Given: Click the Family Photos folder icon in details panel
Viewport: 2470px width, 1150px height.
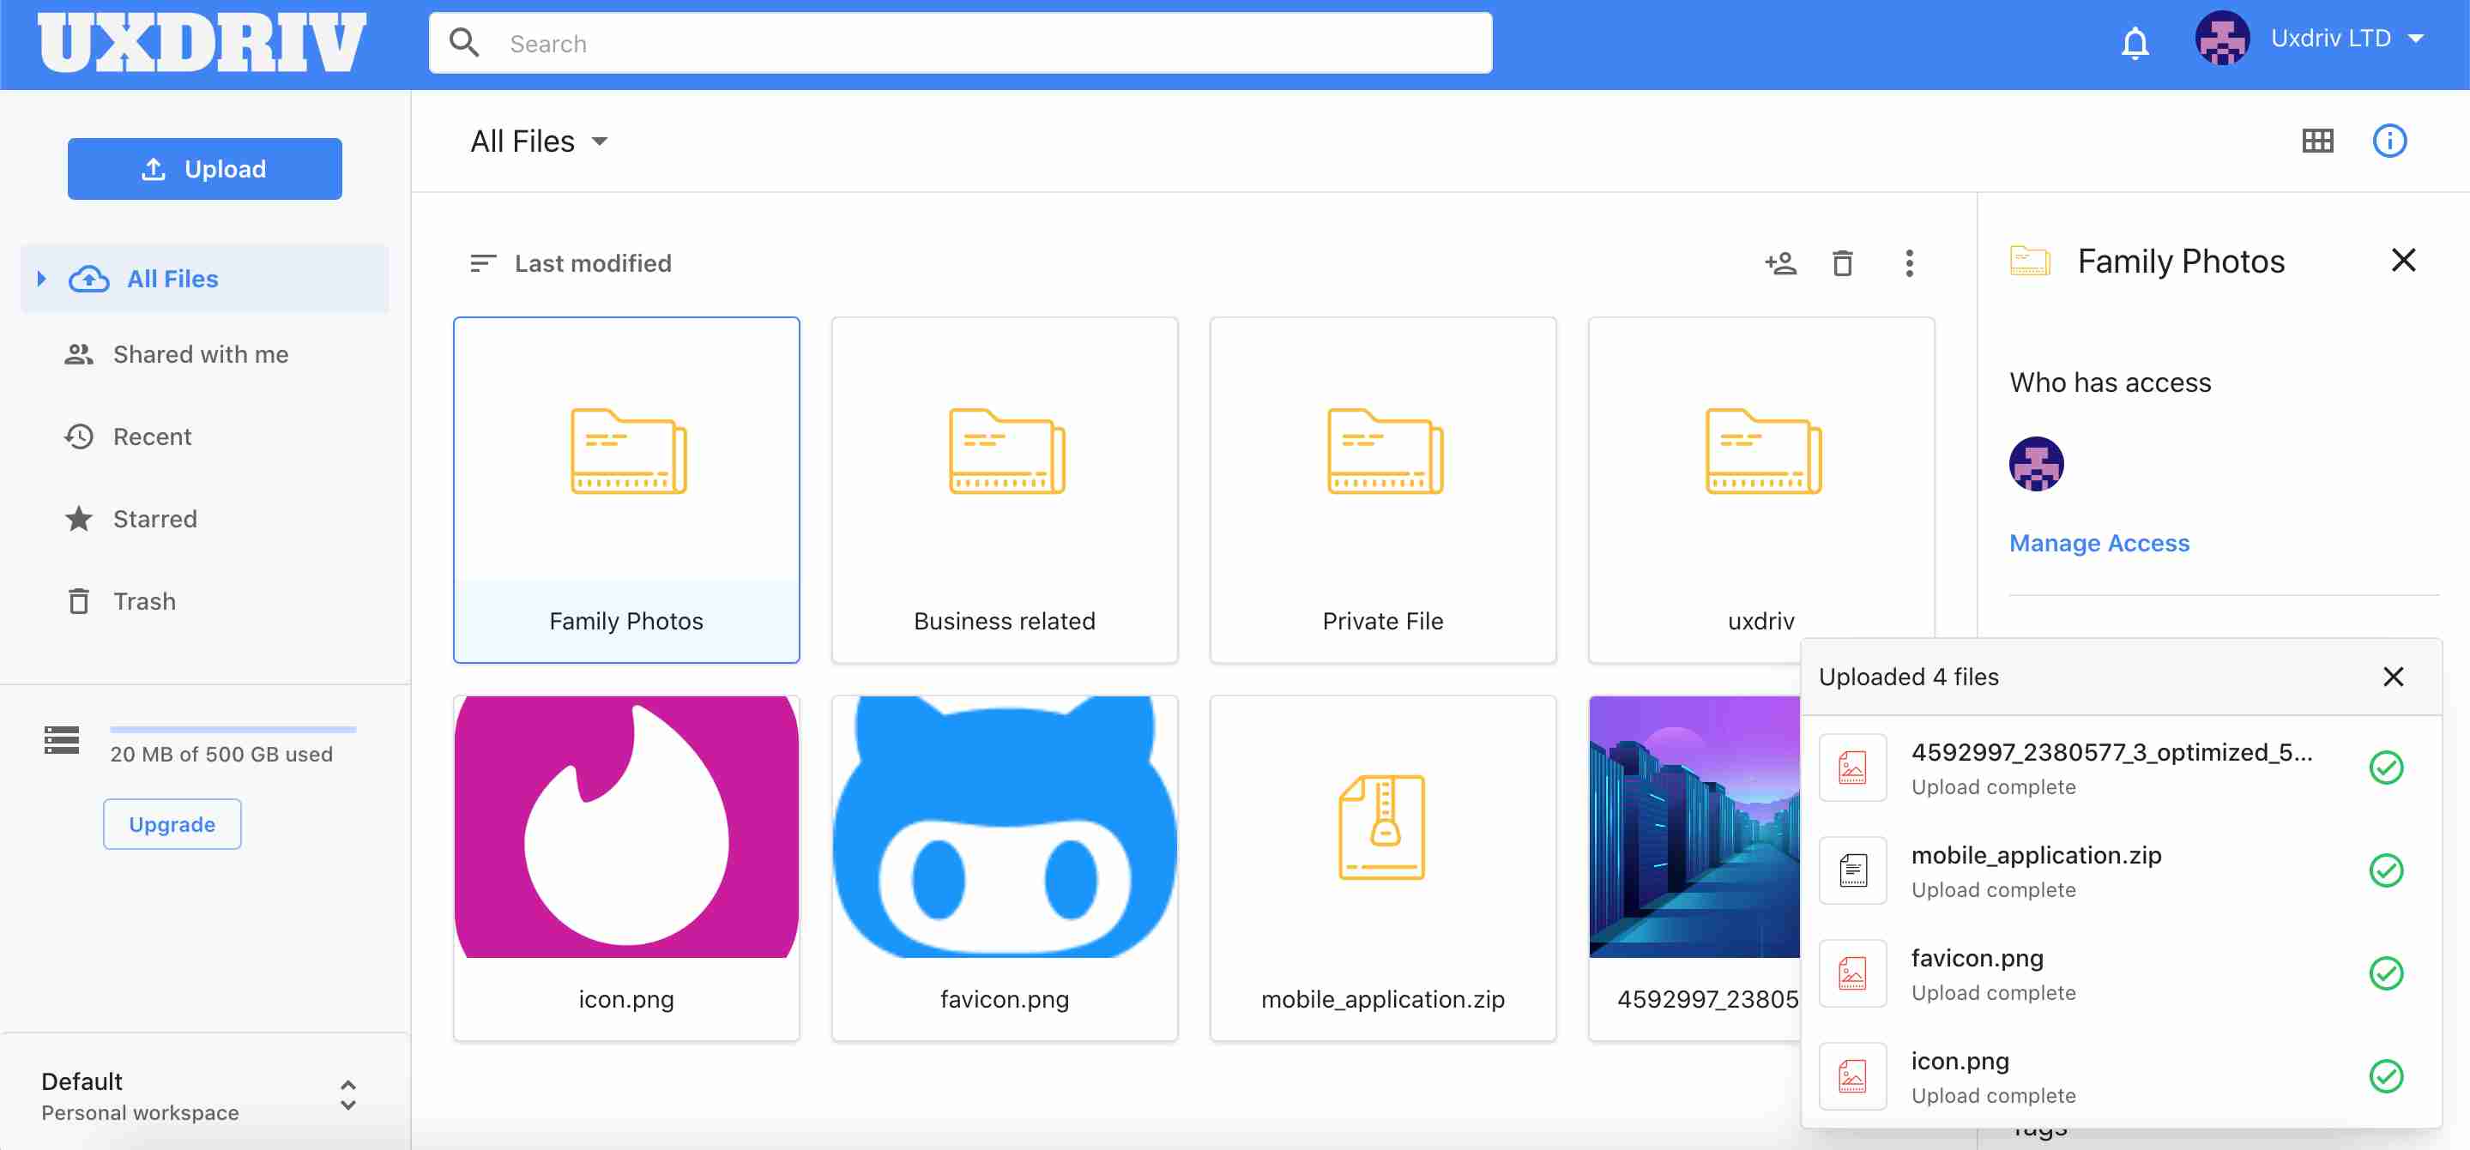Looking at the screenshot, I should point(2029,261).
